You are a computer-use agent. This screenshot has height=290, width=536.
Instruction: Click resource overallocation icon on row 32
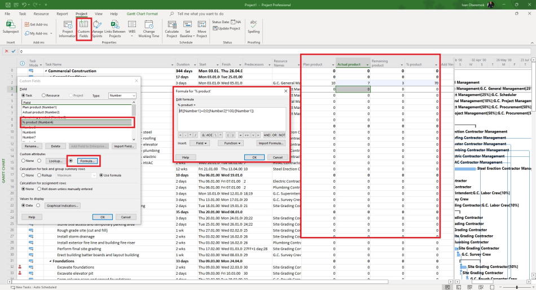(20, 267)
